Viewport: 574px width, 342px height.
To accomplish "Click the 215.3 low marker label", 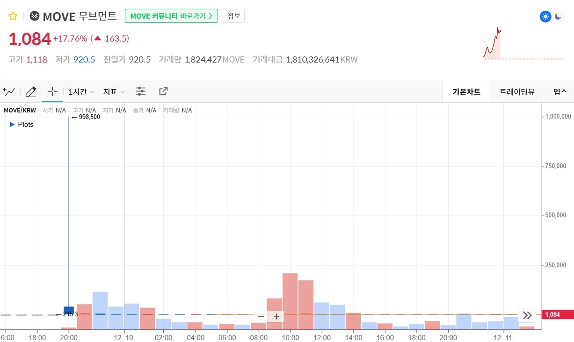I will [x=68, y=314].
